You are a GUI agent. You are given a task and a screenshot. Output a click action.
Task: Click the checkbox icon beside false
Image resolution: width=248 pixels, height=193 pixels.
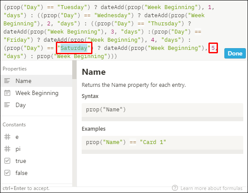tap(7, 173)
